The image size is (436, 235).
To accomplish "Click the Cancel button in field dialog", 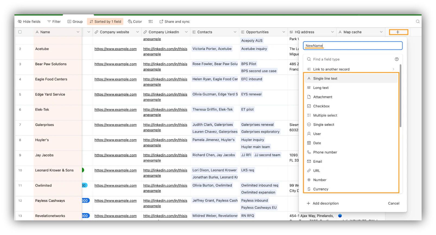I will (x=394, y=203).
